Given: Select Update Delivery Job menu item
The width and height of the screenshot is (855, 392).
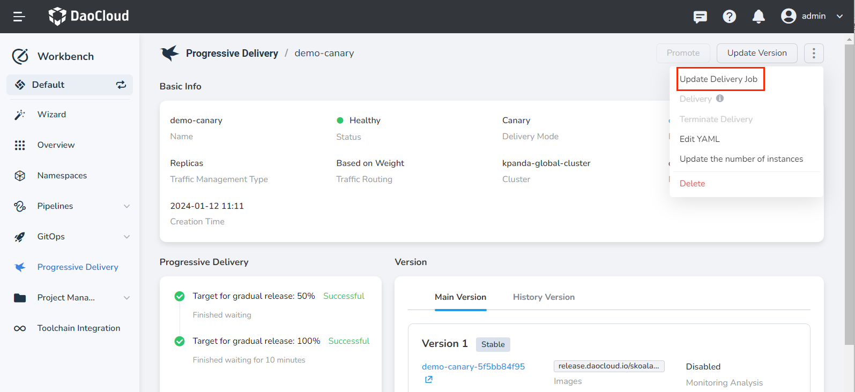Looking at the screenshot, I should pyautogui.click(x=718, y=79).
